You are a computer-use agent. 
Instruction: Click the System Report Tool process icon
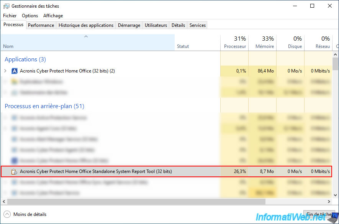pyautogui.click(x=14, y=171)
